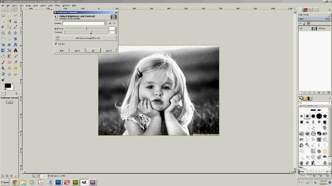Image resolution: width=332 pixels, height=186 pixels.
Task: Select the Blend gradient tool
Action: pyautogui.click(x=9, y=56)
